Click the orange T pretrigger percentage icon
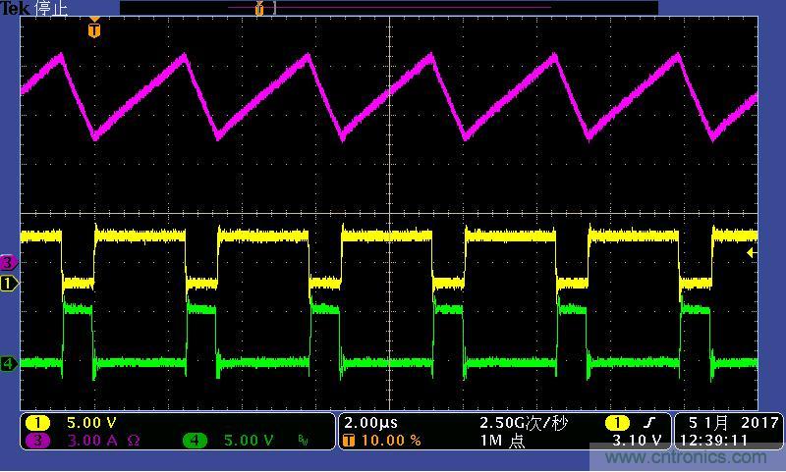The image size is (786, 472). click(x=348, y=441)
